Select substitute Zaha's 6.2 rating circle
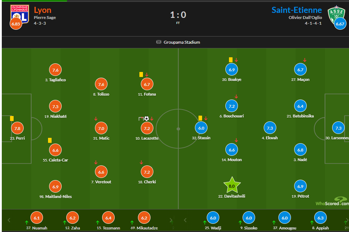Viewport: 349px width, 232px height. pos(72,217)
